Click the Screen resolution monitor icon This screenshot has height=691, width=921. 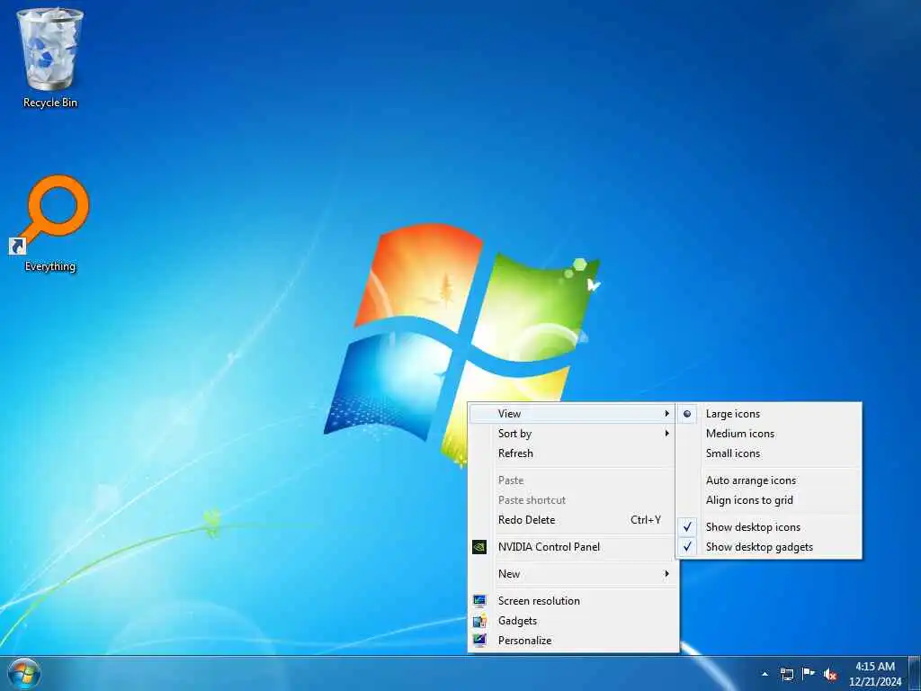[x=479, y=600]
